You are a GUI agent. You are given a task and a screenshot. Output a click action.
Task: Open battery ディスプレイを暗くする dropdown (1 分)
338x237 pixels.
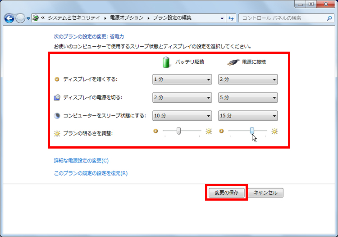tap(182, 79)
